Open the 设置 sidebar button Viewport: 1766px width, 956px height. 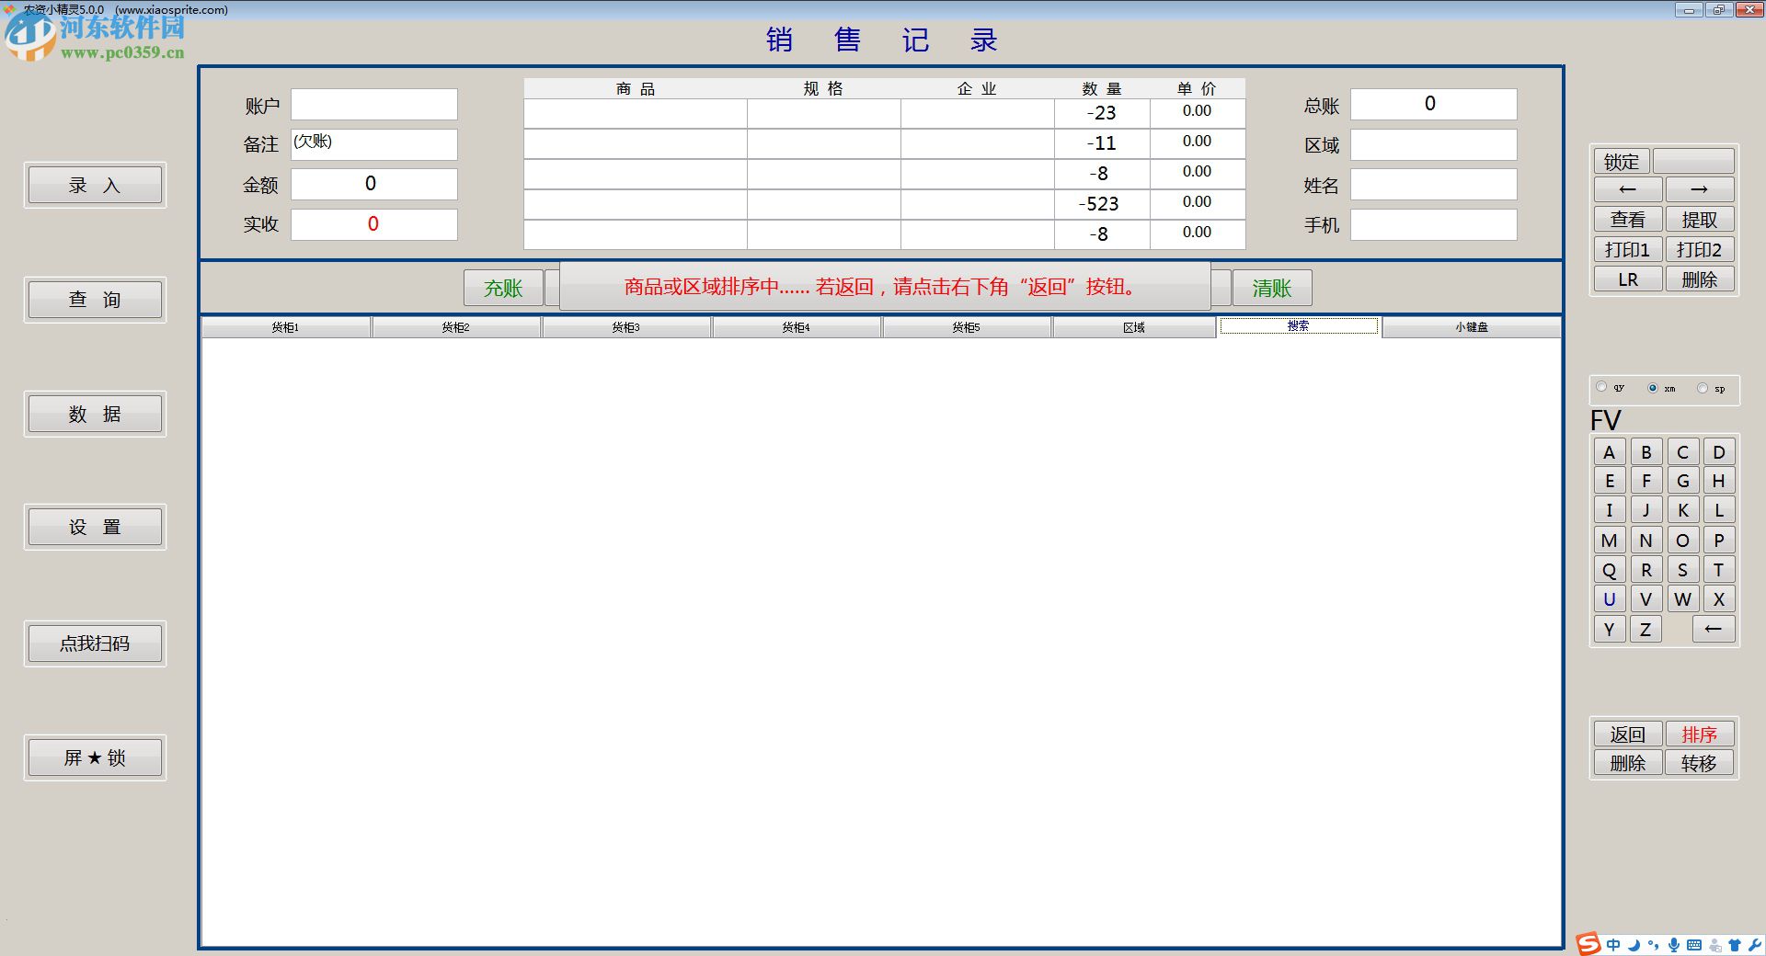(95, 527)
